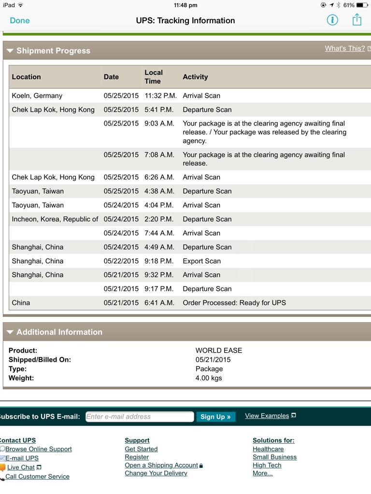Click the Date column header

111,77
